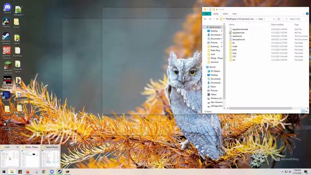Image resolution: width=311 pixels, height=175 pixels.
Task: Go forward in File Explorer
Action: coord(210,19)
